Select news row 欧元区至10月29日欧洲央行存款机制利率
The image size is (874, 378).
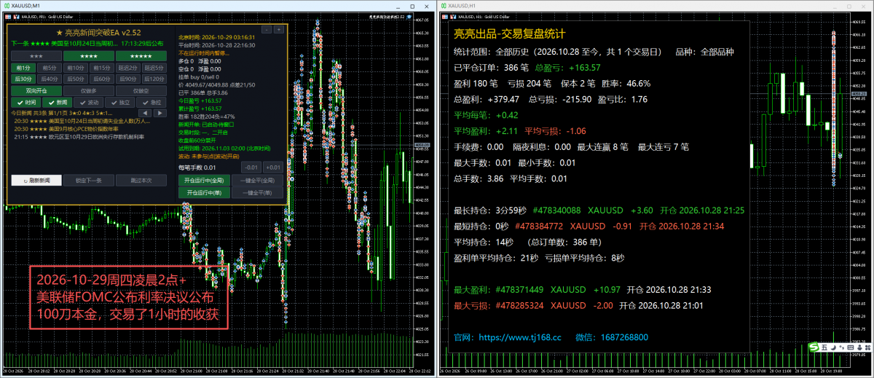79,137
